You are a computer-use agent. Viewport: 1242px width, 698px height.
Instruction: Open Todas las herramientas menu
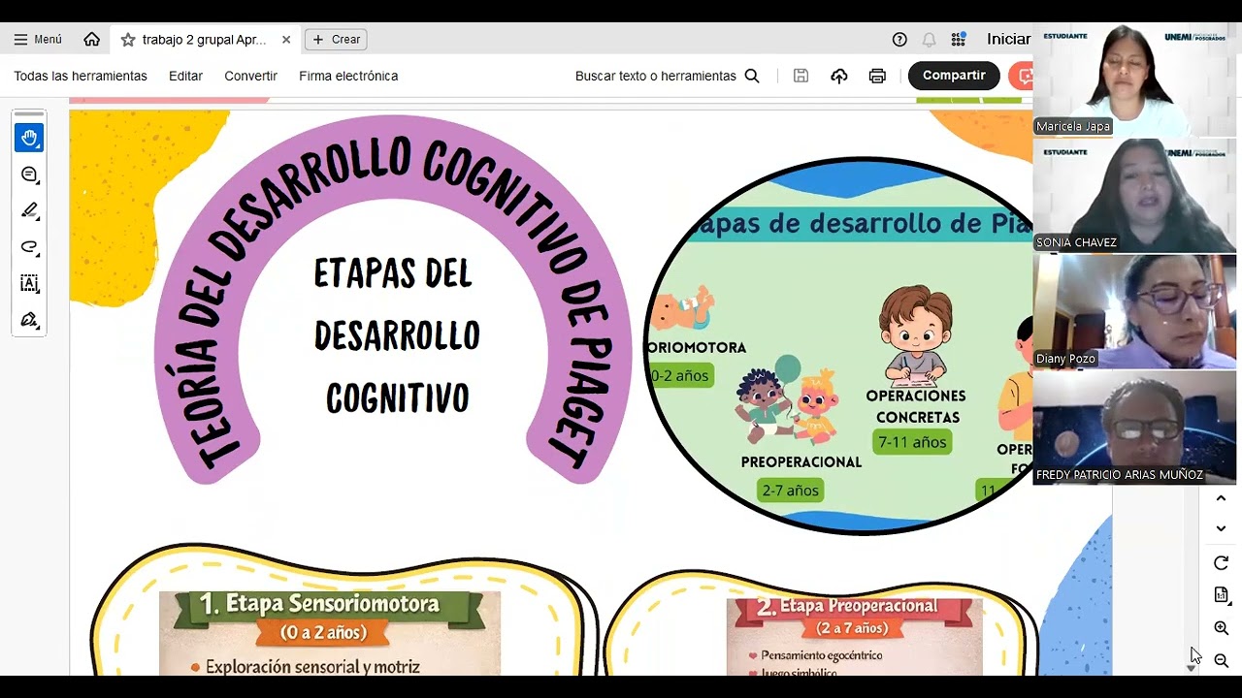point(81,76)
